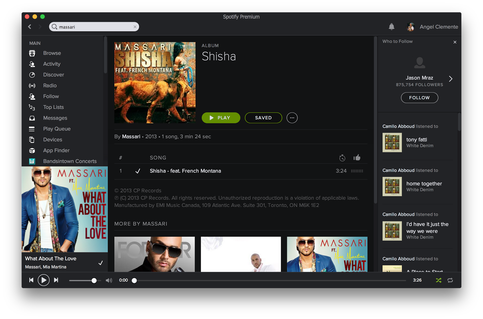Select the Shisha - feat. French Montana track
Image resolution: width=483 pixels, height=319 pixels.
click(x=185, y=171)
